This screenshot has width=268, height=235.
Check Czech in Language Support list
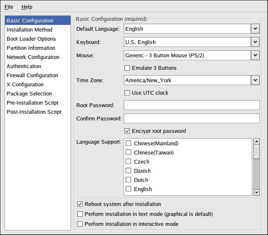pyautogui.click(x=129, y=162)
